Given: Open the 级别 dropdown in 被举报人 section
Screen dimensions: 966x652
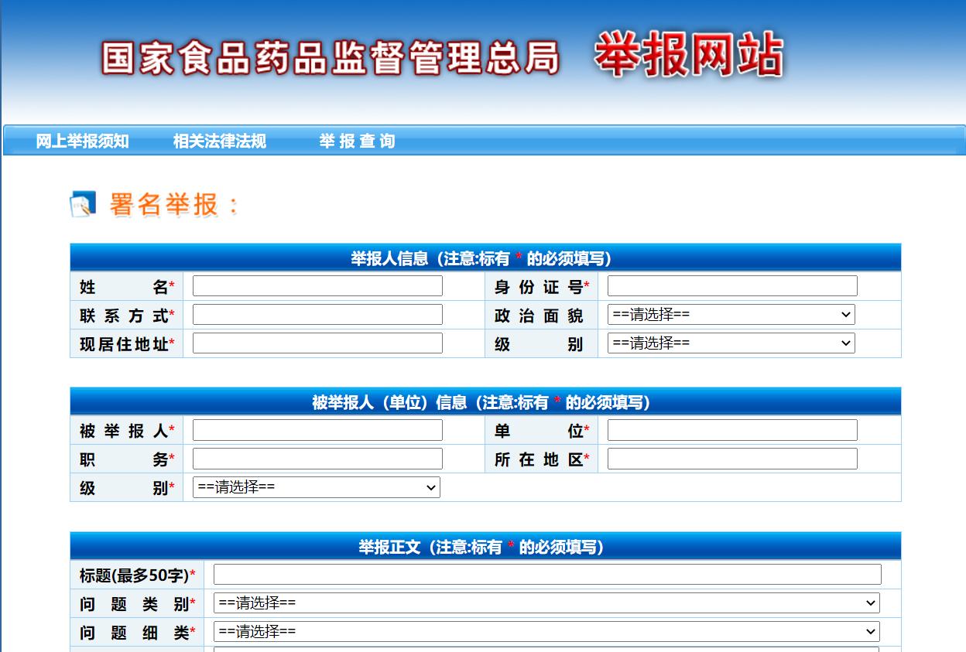Looking at the screenshot, I should (314, 487).
